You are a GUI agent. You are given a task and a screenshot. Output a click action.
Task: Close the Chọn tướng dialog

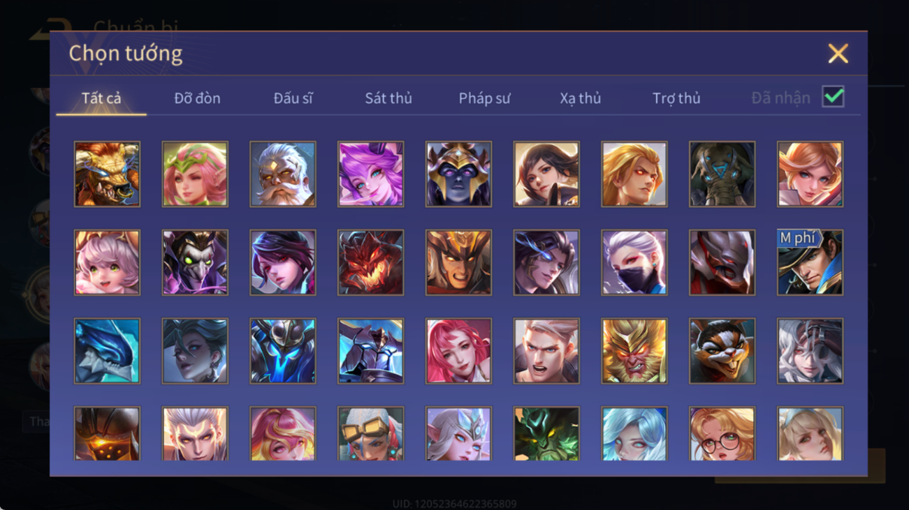[x=838, y=54]
